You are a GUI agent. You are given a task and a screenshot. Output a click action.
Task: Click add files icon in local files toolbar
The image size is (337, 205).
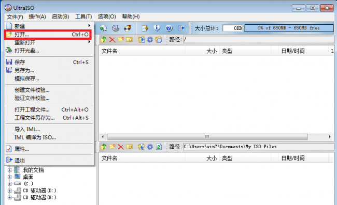point(141,147)
